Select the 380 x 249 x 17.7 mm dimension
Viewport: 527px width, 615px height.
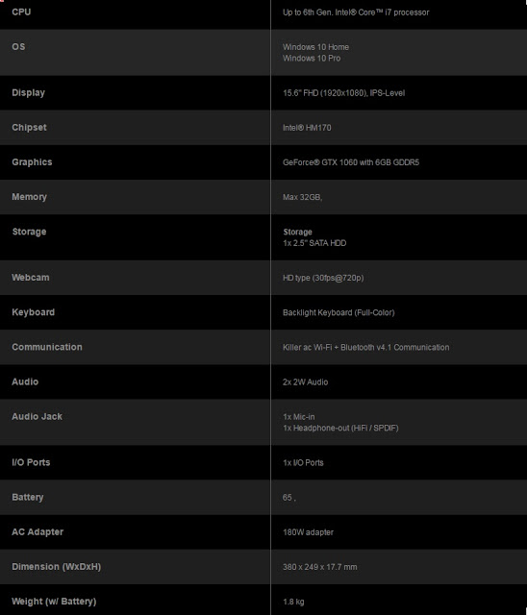pos(320,567)
